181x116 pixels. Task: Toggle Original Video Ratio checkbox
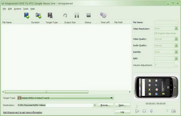click(x=155, y=33)
